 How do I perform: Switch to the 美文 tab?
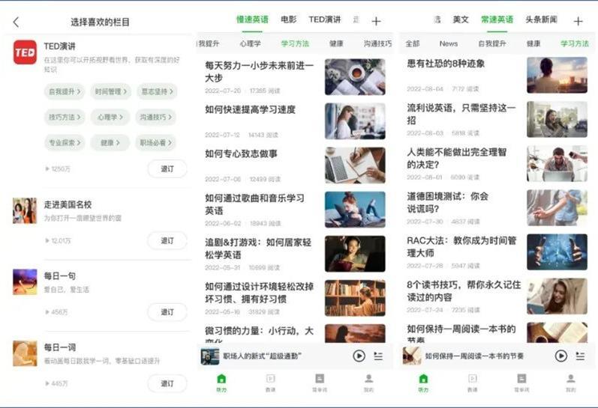point(461,19)
